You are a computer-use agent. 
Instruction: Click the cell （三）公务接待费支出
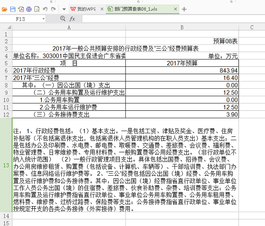69,114
